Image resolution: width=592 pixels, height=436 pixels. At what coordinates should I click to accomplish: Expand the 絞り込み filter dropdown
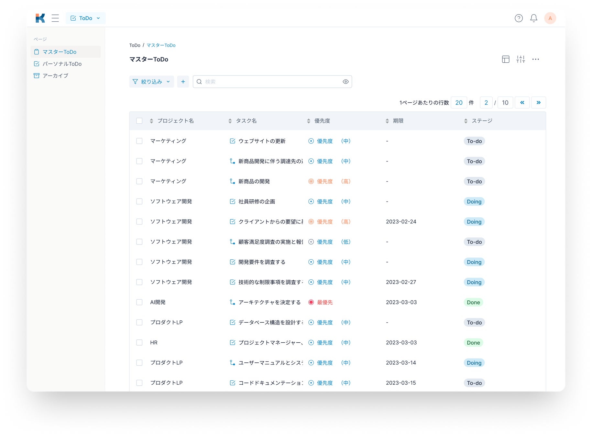click(x=151, y=82)
